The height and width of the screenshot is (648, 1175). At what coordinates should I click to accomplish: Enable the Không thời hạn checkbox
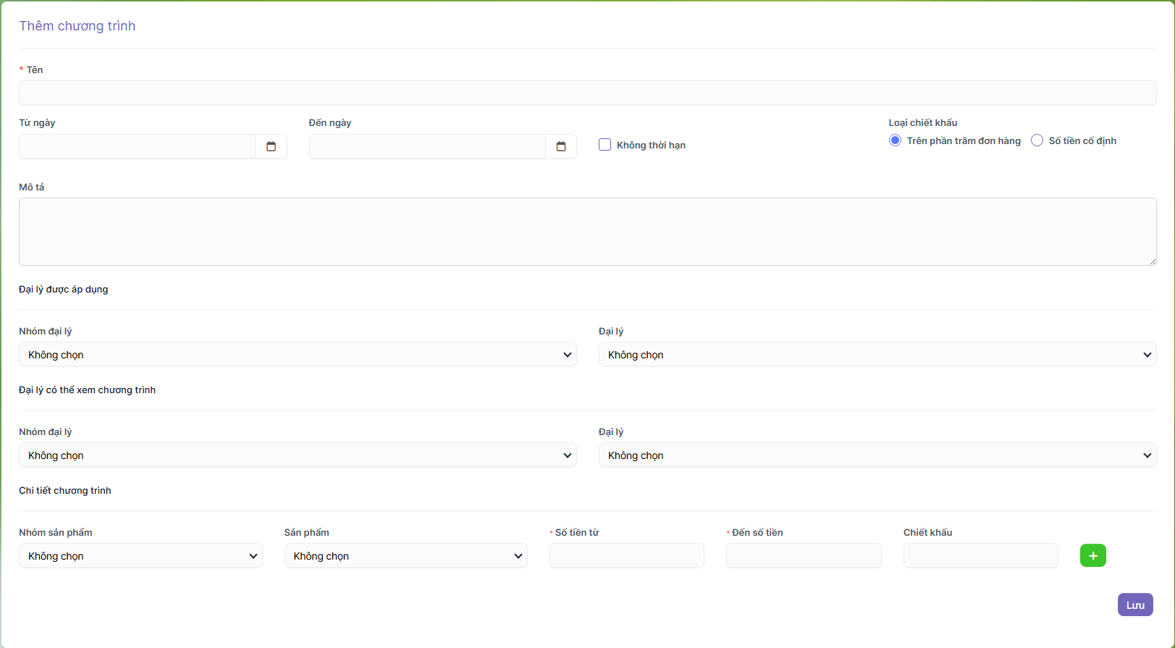605,145
